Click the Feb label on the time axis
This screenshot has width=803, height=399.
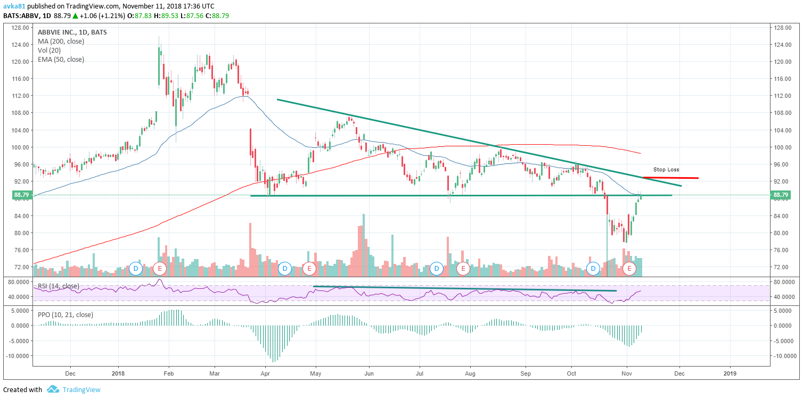pos(169,373)
